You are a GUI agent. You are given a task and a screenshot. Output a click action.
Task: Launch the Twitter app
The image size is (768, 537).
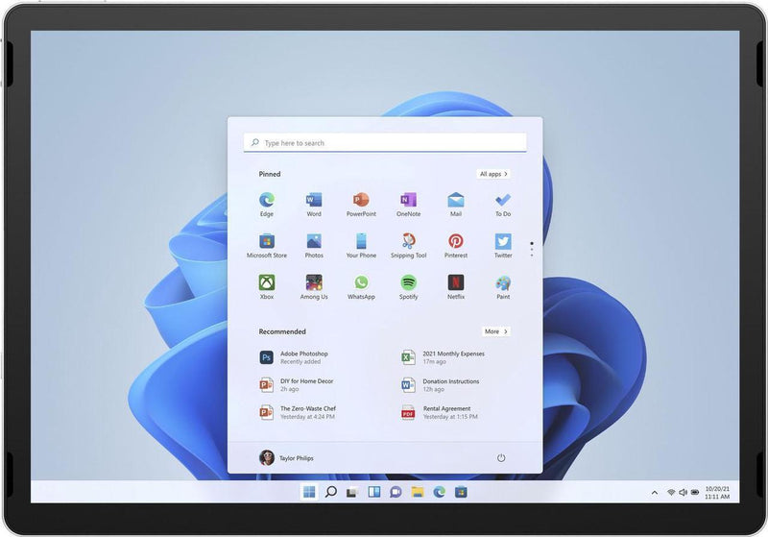(x=503, y=246)
